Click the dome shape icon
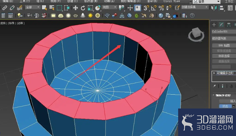Viewport: 236px width, 136px height. 61,16
